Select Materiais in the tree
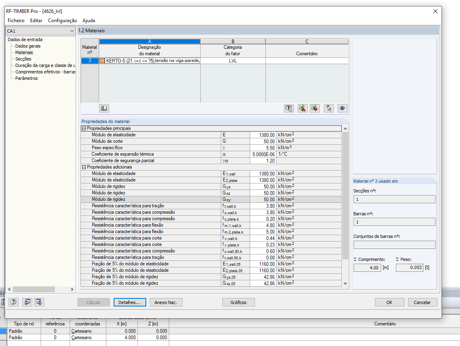The image size is (460, 346). pos(24,52)
